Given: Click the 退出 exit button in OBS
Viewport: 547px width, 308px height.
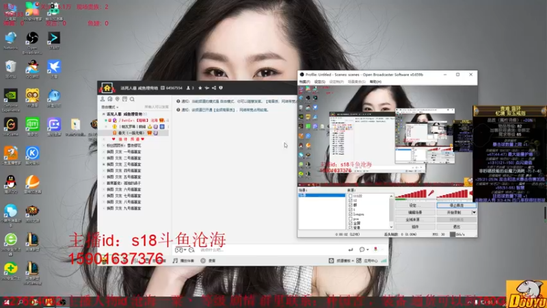Looking at the screenshot, I should [x=456, y=227].
